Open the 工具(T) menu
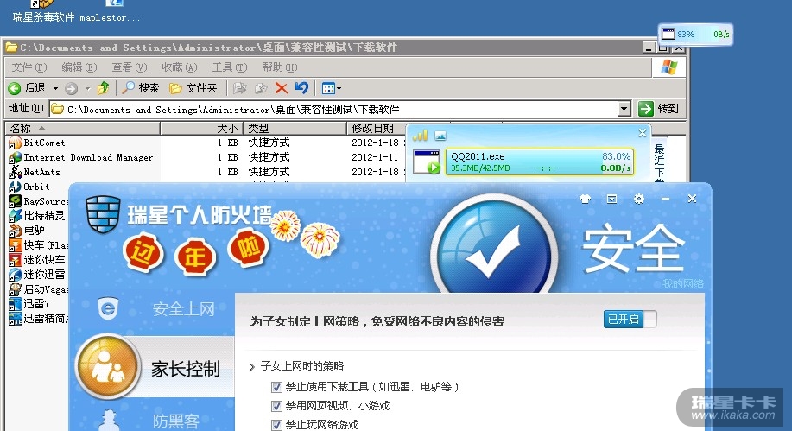 230,67
